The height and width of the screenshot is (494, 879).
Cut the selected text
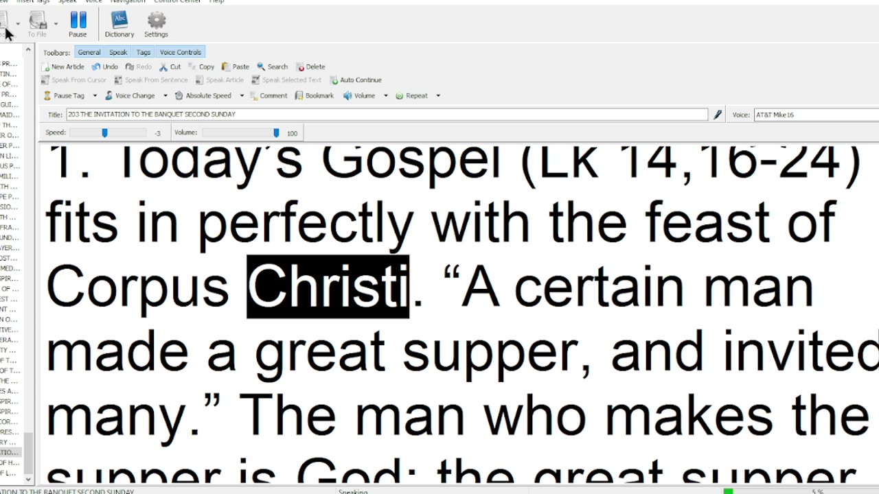point(170,67)
